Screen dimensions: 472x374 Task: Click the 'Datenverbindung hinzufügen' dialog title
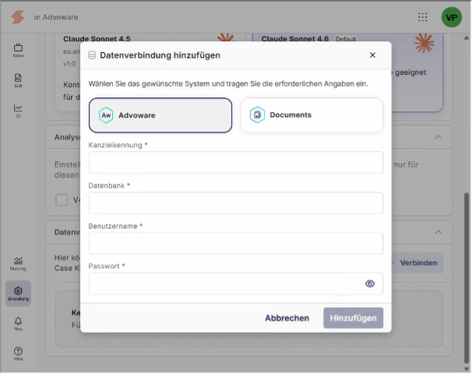point(160,55)
